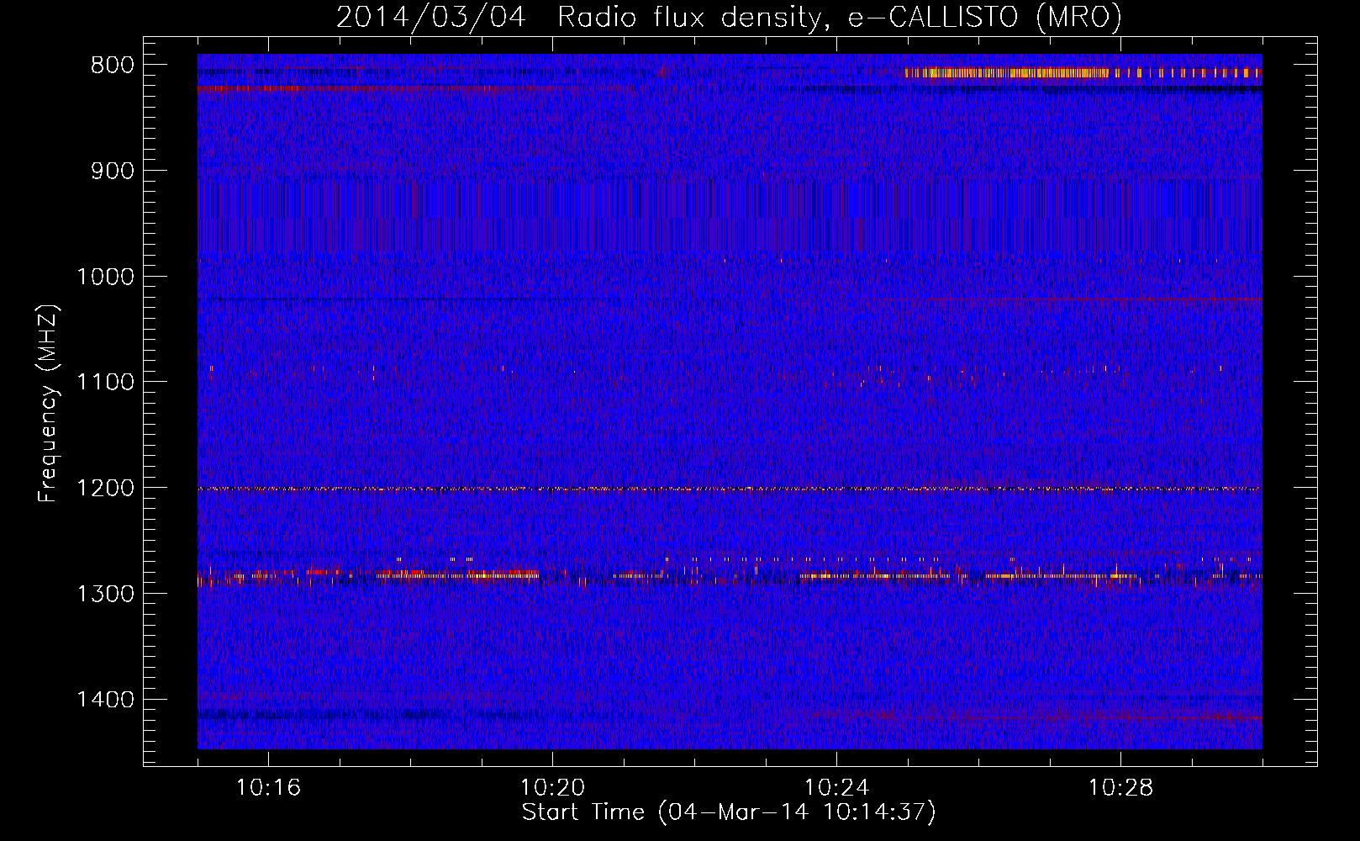Click the vertical "Frequency (MHZ)" axis title

(48, 404)
